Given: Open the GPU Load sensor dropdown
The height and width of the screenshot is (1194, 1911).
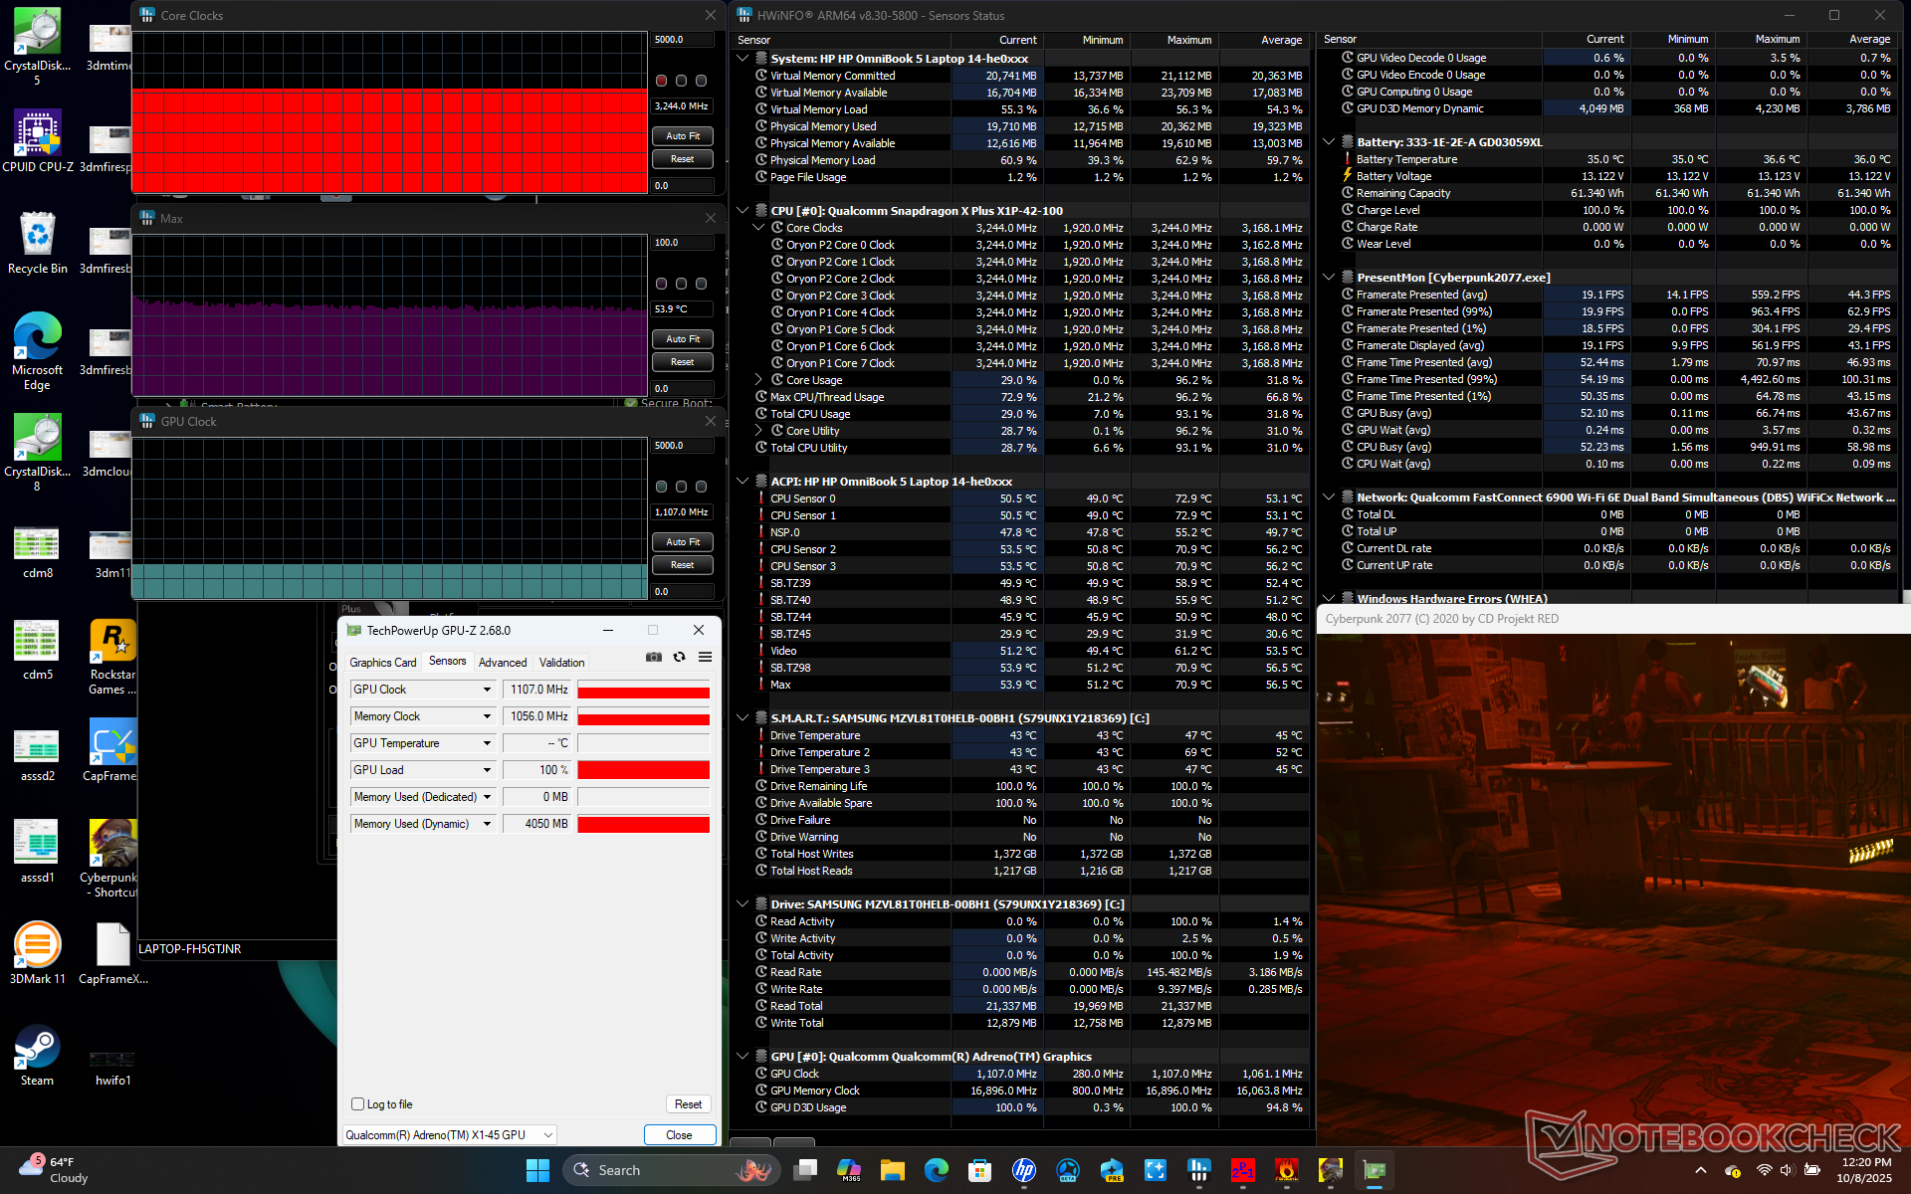Looking at the screenshot, I should point(487,770).
